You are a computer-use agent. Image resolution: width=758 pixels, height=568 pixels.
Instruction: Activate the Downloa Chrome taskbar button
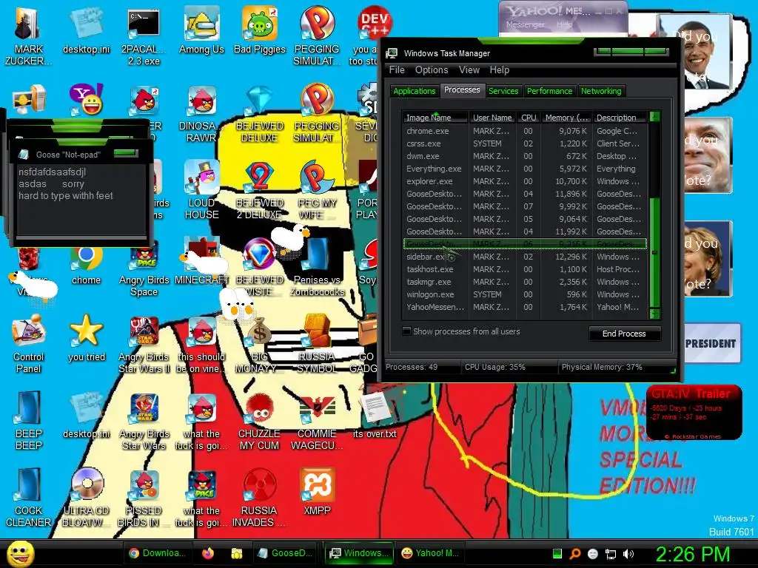tap(158, 553)
